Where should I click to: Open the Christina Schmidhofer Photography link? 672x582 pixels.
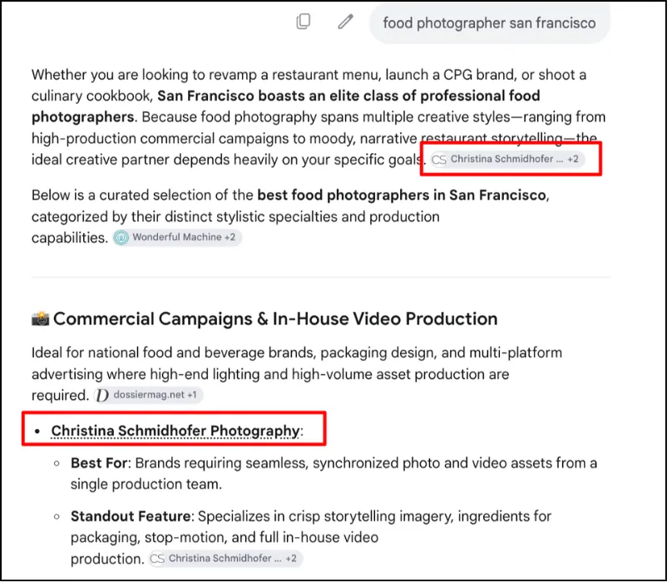(x=175, y=431)
